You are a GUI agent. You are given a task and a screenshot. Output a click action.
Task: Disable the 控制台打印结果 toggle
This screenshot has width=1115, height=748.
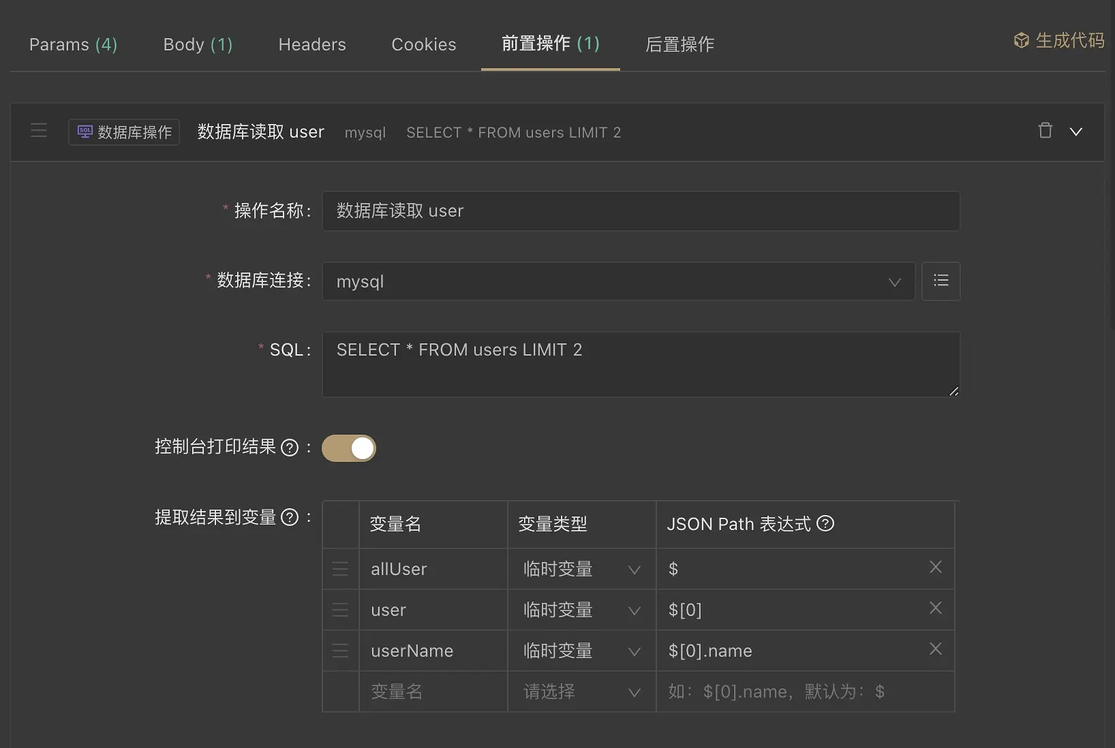349,448
